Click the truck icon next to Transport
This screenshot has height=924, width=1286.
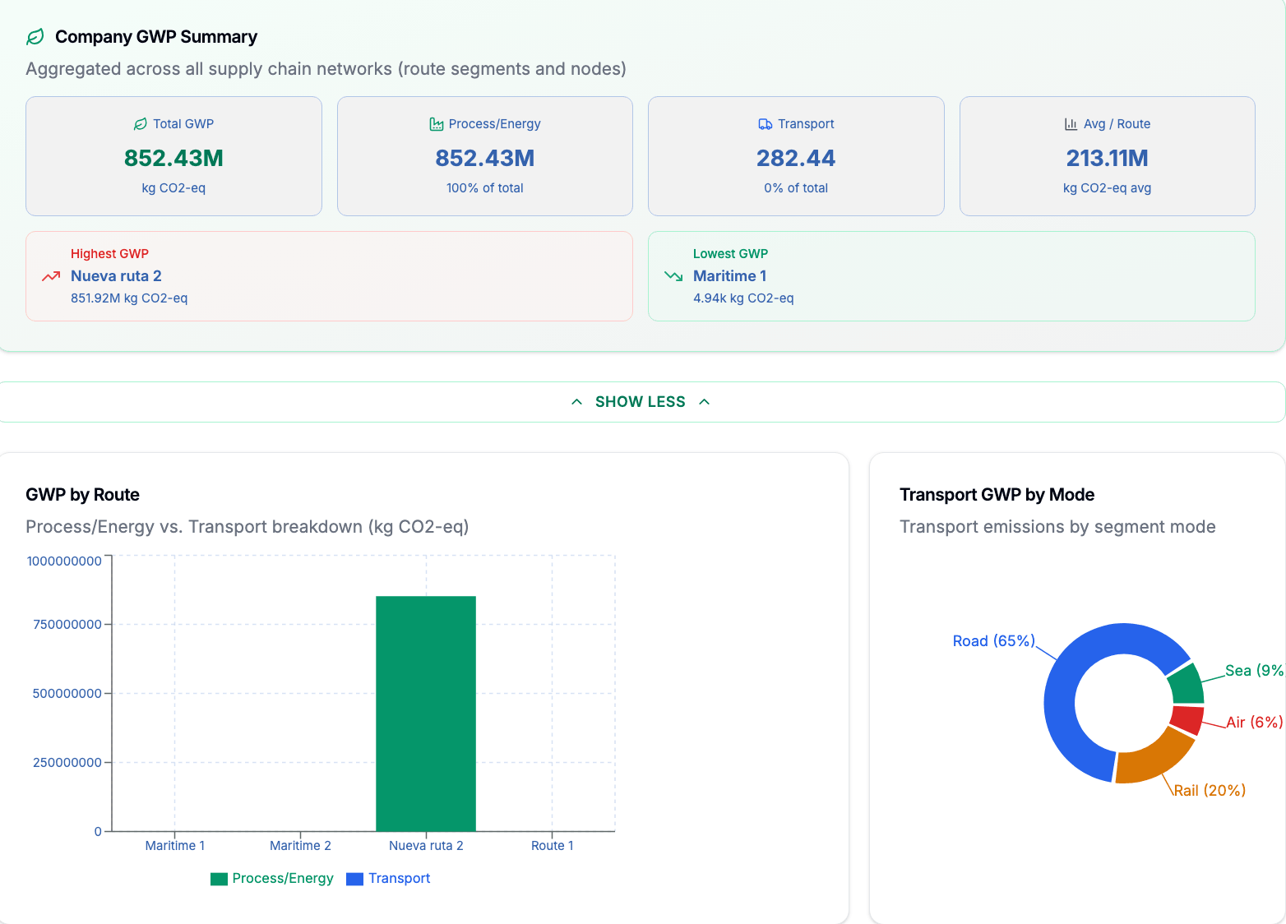766,124
